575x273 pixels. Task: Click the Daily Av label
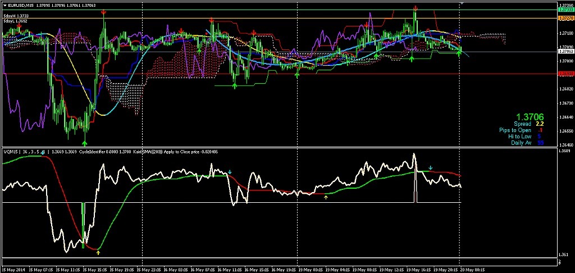pos(521,143)
